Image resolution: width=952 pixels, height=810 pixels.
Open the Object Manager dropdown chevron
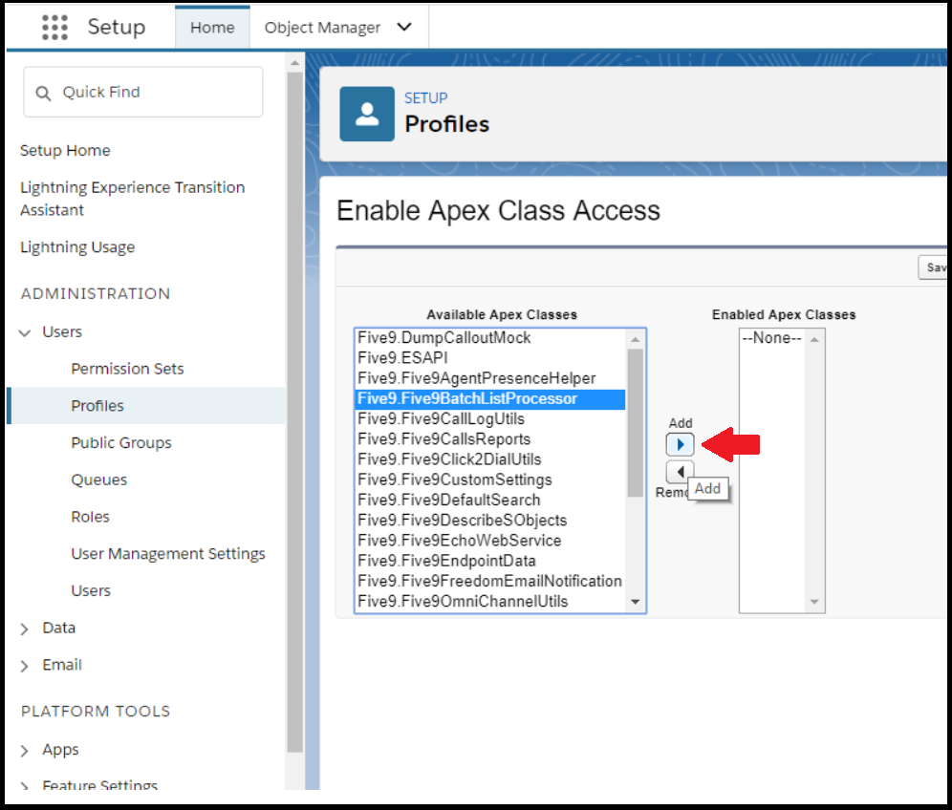[x=404, y=28]
